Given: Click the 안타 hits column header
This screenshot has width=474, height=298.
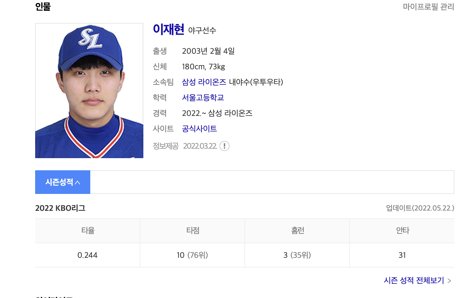Looking at the screenshot, I should (402, 230).
